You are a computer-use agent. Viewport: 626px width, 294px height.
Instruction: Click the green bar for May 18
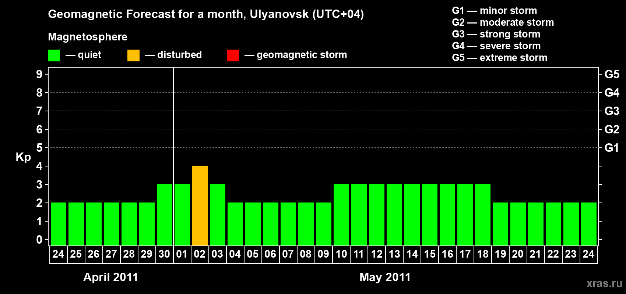coord(483,215)
